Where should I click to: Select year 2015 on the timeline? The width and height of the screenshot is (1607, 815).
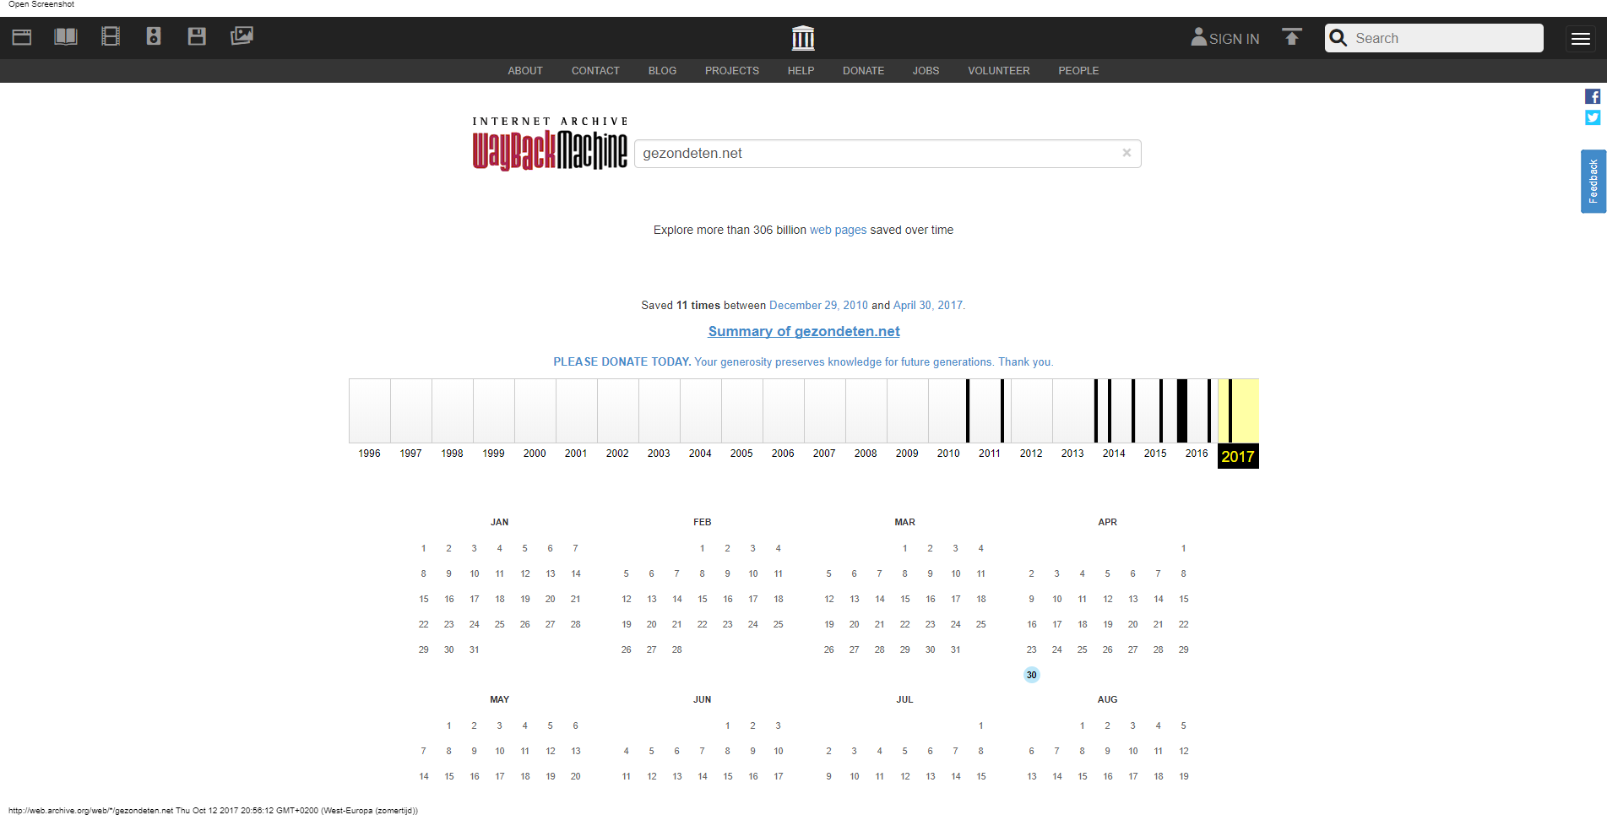coord(1155,454)
